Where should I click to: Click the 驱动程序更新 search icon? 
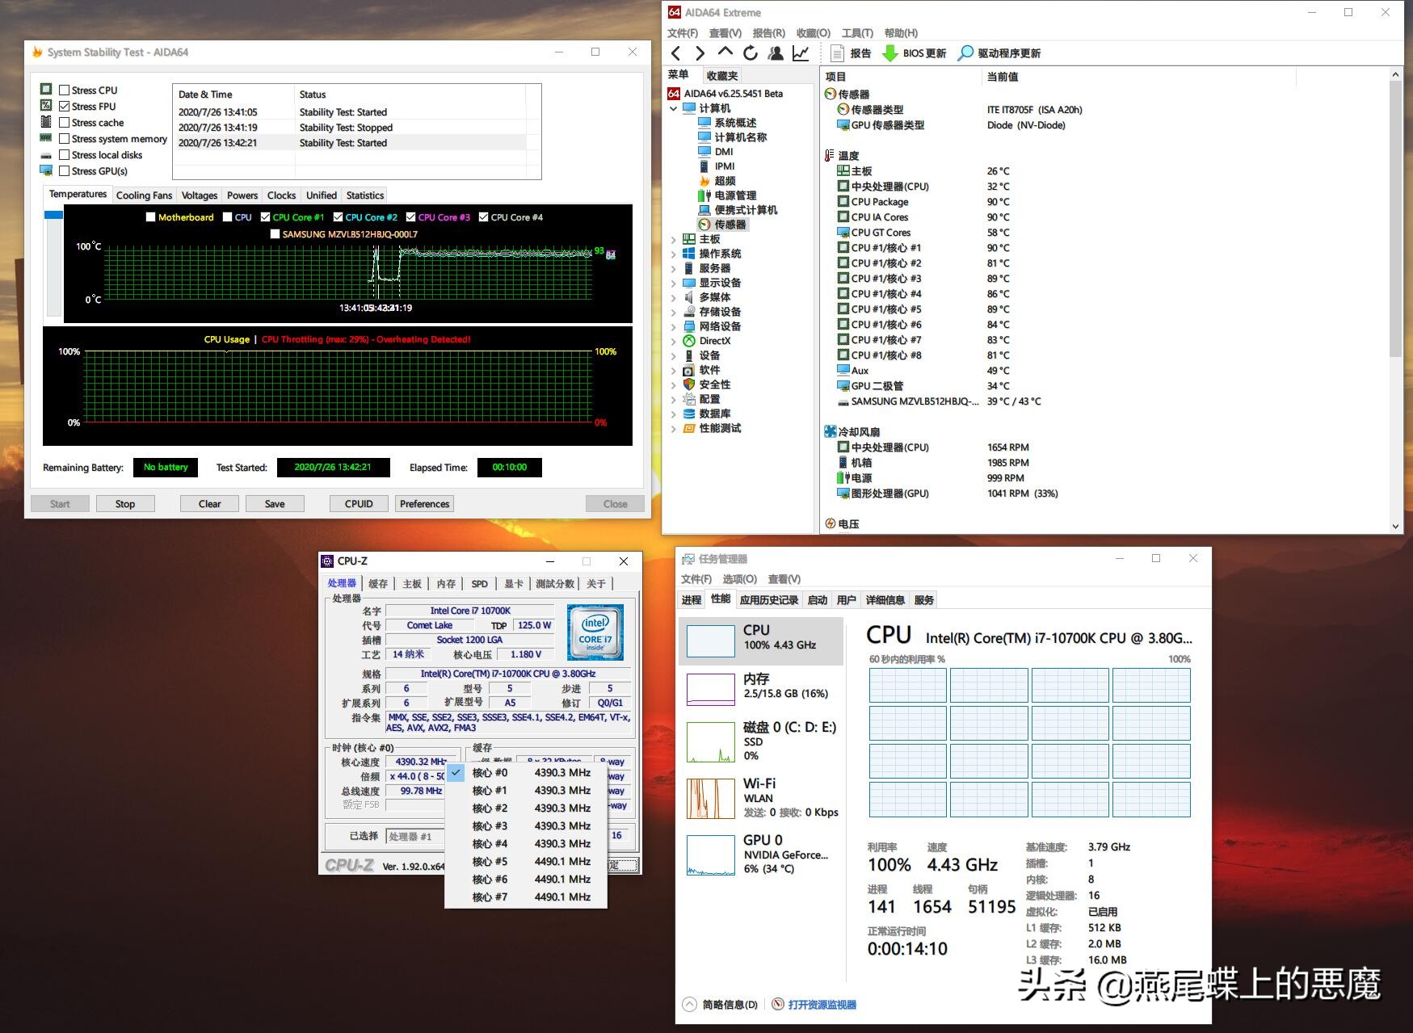[x=965, y=53]
